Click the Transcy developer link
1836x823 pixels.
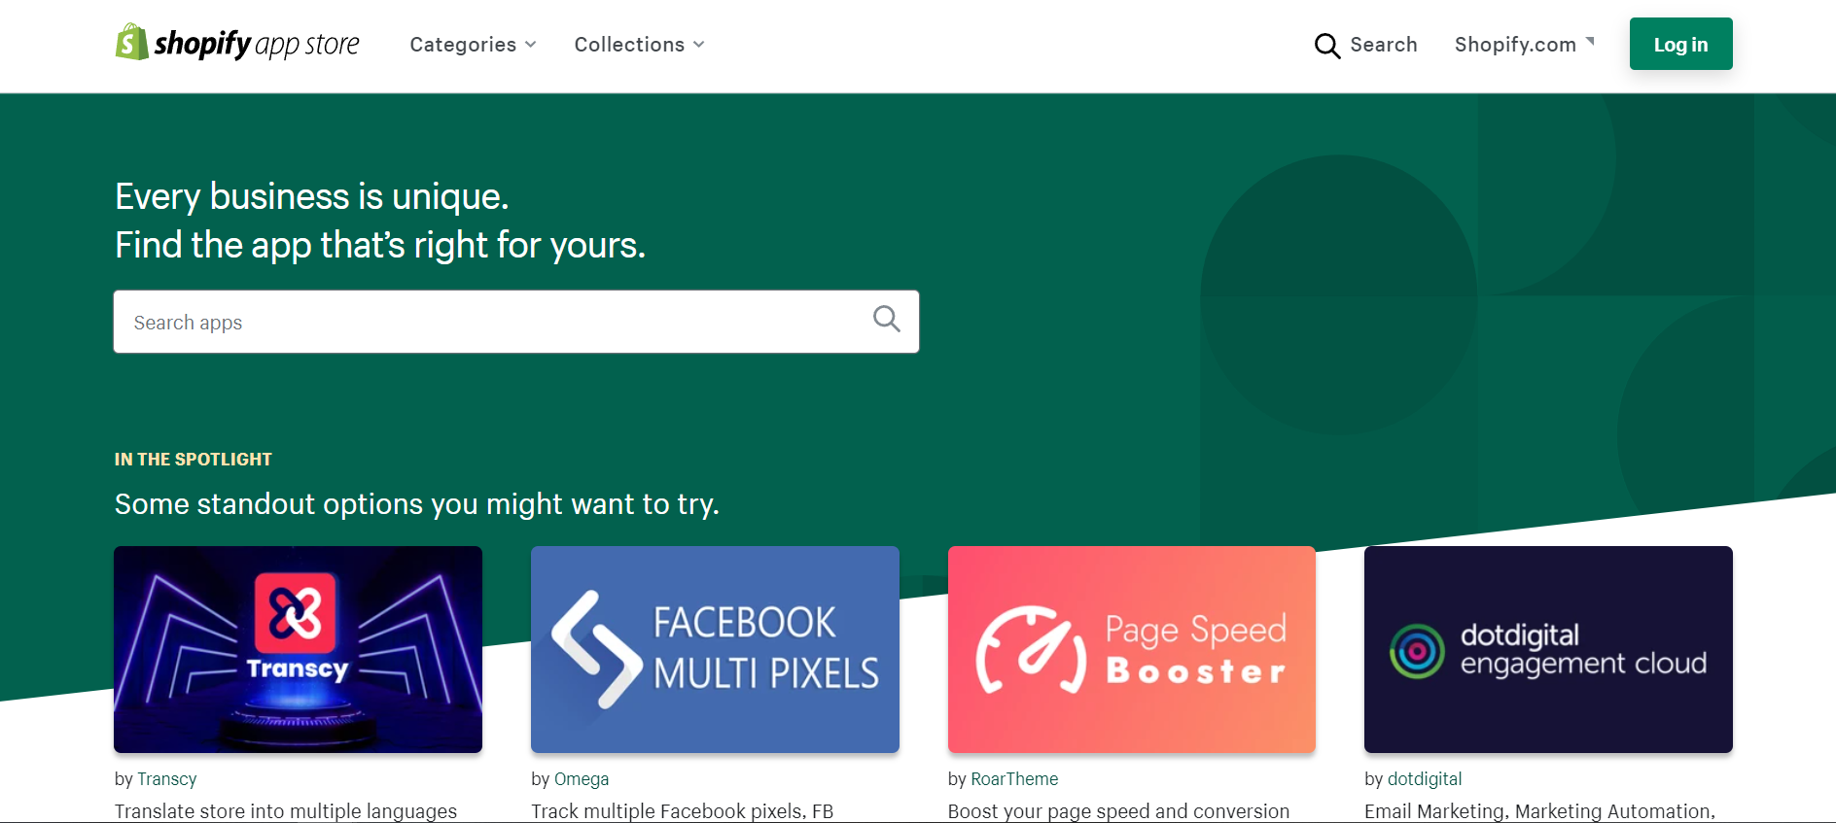167,779
